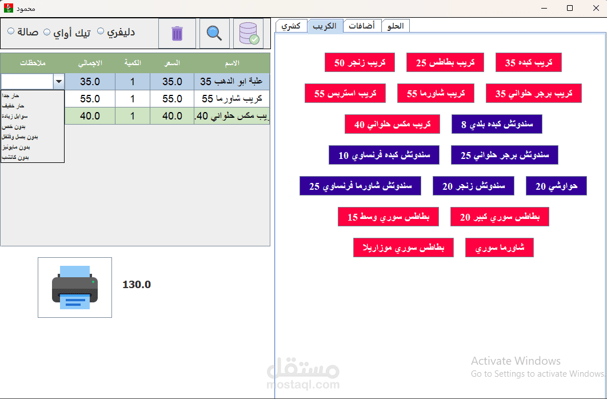The image size is (607, 399).
Task: Click the trash delete icon
Action: click(x=177, y=34)
